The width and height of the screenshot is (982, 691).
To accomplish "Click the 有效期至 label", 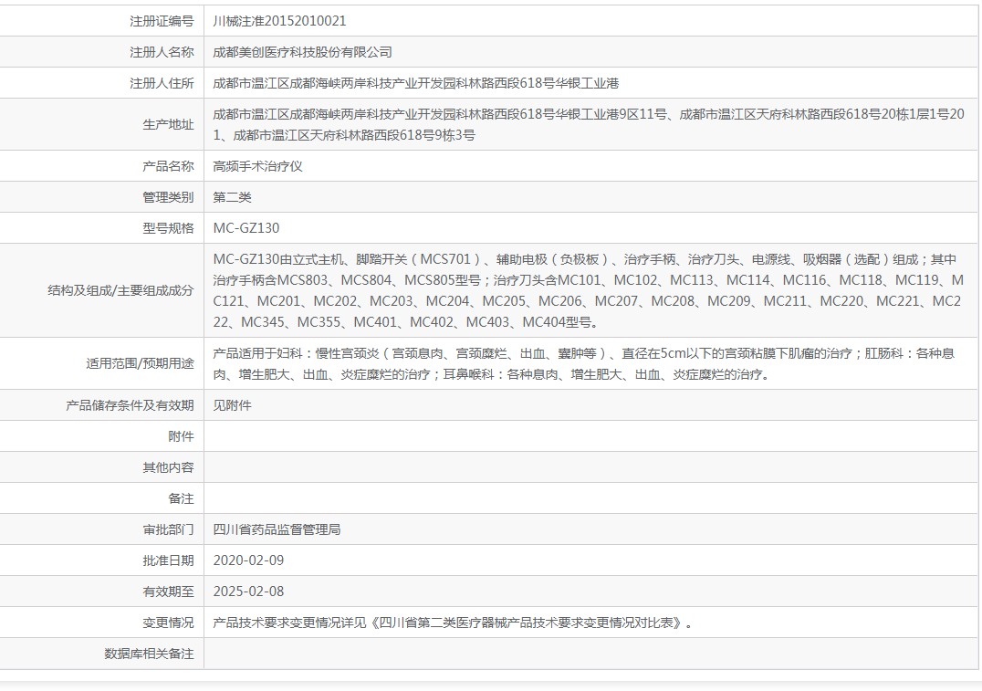I will click(x=168, y=592).
